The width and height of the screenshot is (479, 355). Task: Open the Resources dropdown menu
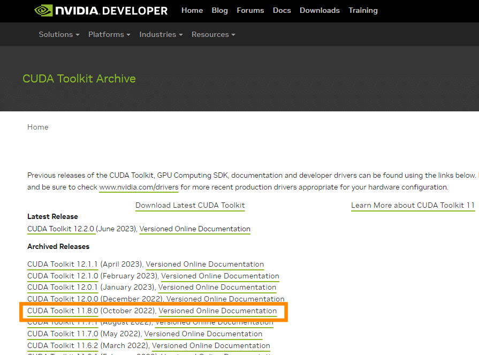pos(213,34)
